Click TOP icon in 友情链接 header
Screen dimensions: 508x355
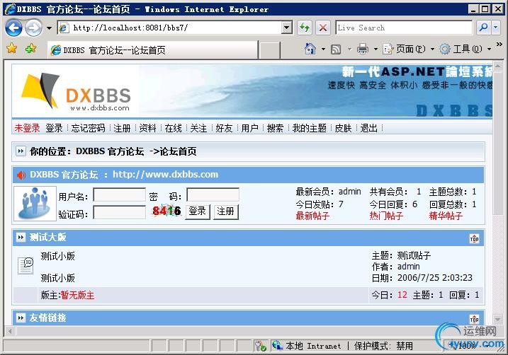point(474,320)
